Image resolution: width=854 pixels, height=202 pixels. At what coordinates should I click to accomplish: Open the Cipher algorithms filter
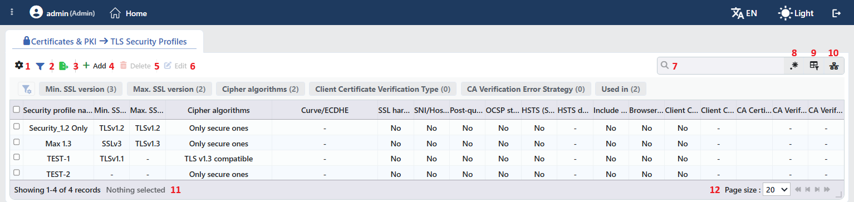coord(261,89)
